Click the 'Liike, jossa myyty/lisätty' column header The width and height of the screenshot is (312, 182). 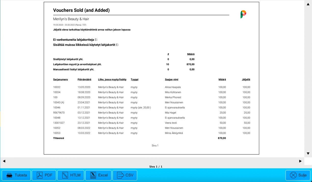(112, 80)
